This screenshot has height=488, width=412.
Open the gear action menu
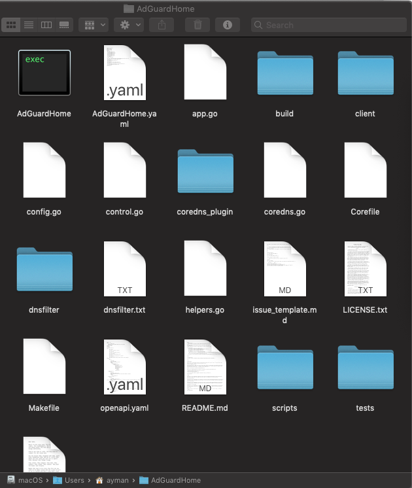coord(129,25)
